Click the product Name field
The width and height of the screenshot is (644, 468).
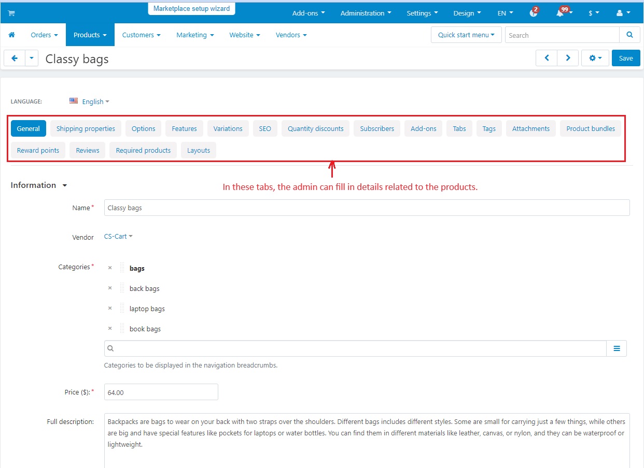pyautogui.click(x=367, y=208)
